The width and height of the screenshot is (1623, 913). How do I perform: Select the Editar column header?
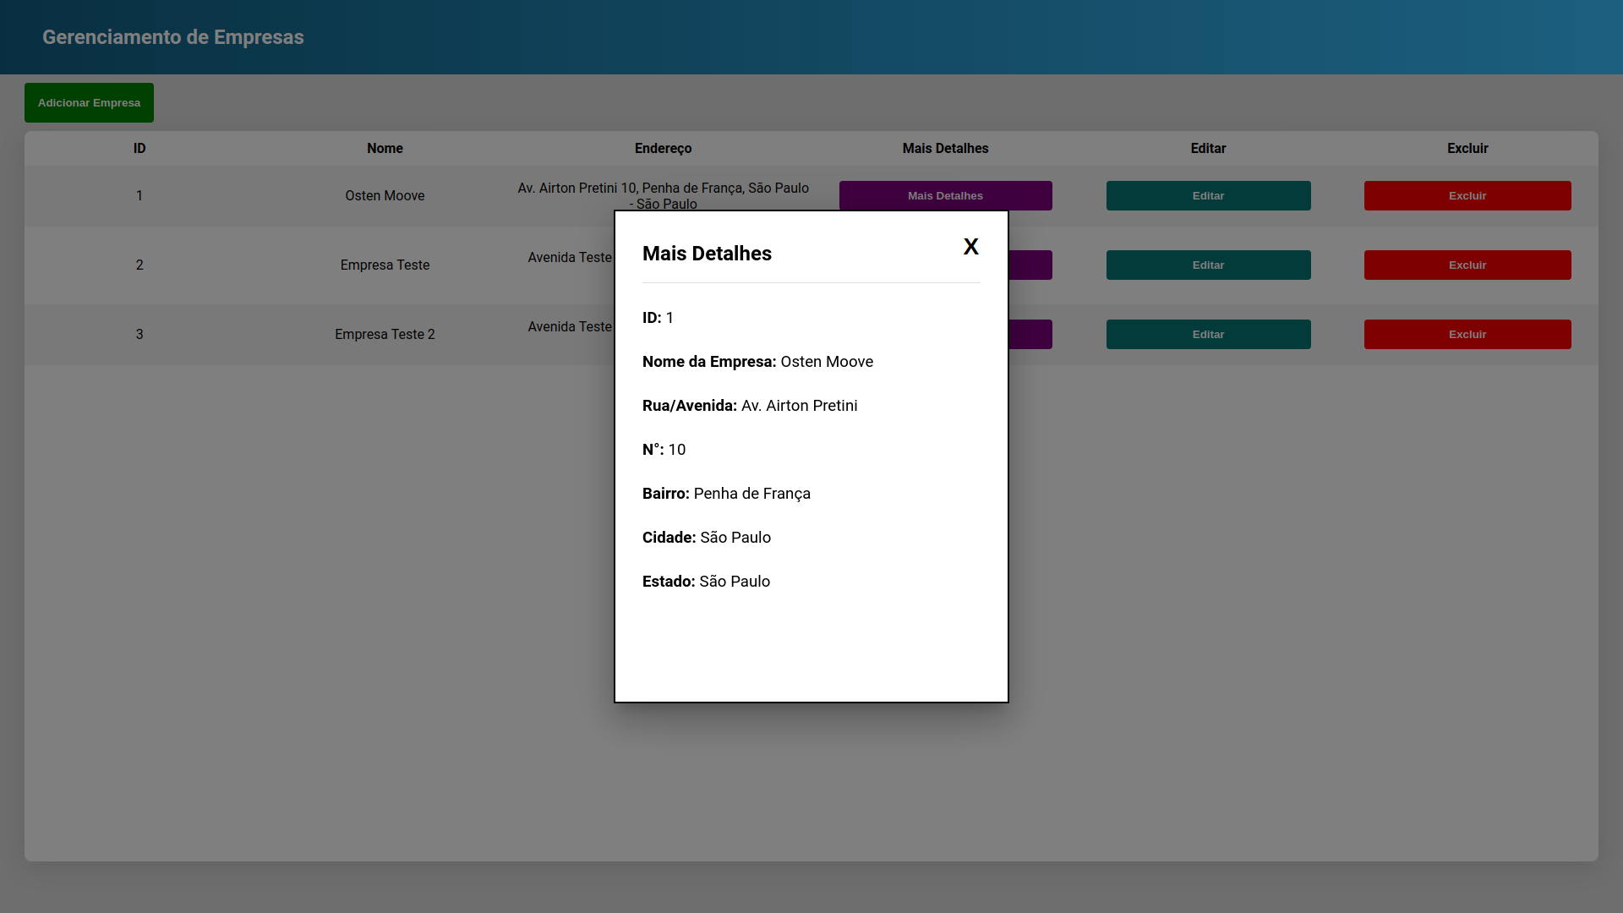click(x=1208, y=148)
